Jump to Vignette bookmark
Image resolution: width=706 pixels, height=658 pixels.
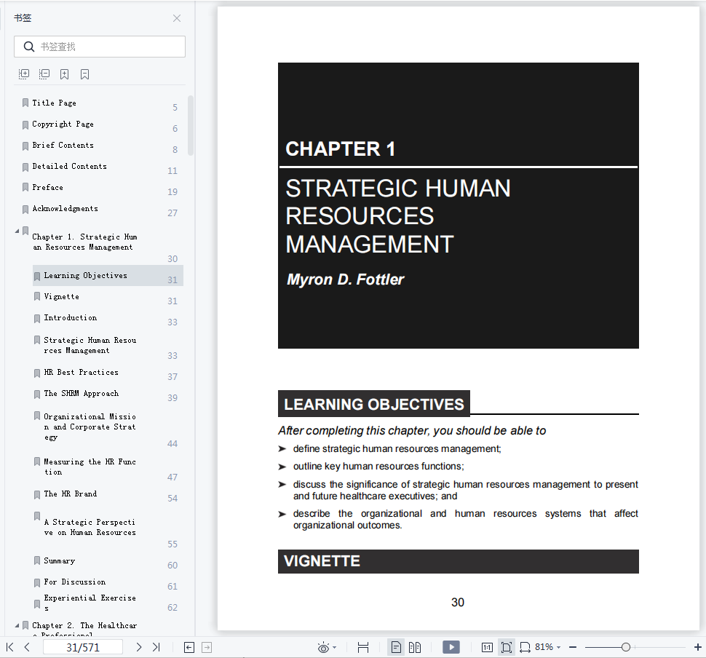(x=62, y=296)
